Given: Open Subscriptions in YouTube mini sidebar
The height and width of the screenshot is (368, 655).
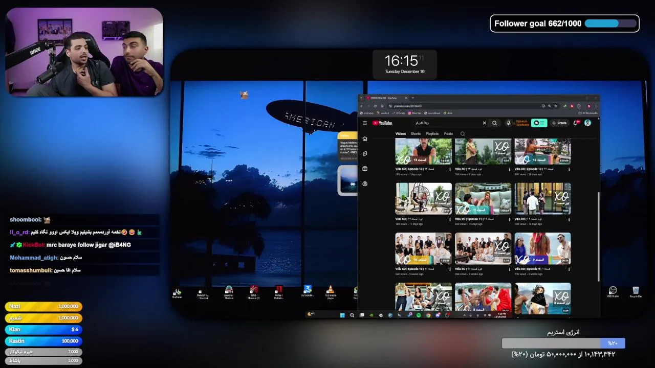Looking at the screenshot, I should (365, 169).
